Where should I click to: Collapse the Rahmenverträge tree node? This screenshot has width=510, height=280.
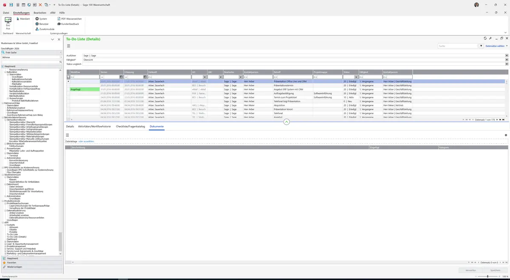[3, 103]
